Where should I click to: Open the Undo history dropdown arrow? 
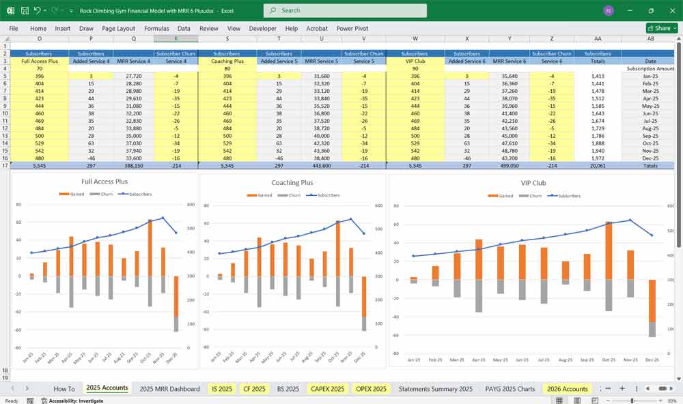point(45,11)
